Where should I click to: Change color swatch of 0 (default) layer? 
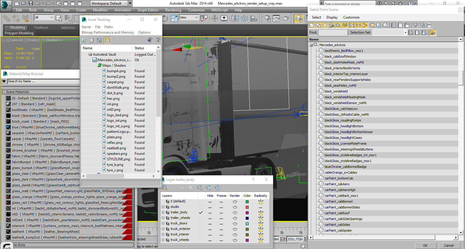pos(247,201)
